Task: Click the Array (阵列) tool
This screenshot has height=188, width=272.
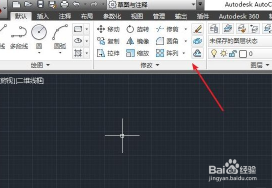Action: (x=167, y=53)
